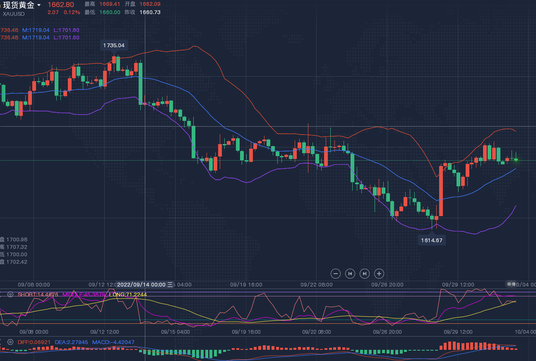Click the 现货黄金 instrument name

(19, 5)
